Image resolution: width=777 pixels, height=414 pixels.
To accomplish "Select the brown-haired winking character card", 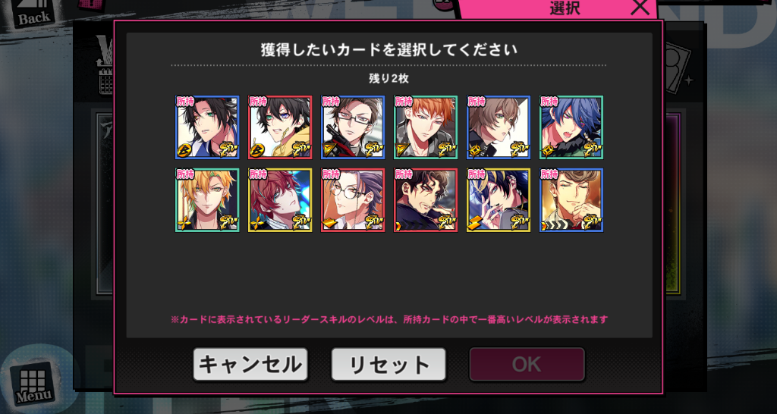I will (x=571, y=200).
